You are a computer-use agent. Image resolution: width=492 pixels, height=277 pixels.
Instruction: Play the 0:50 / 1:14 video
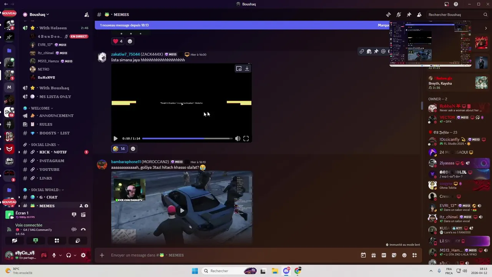(115, 138)
